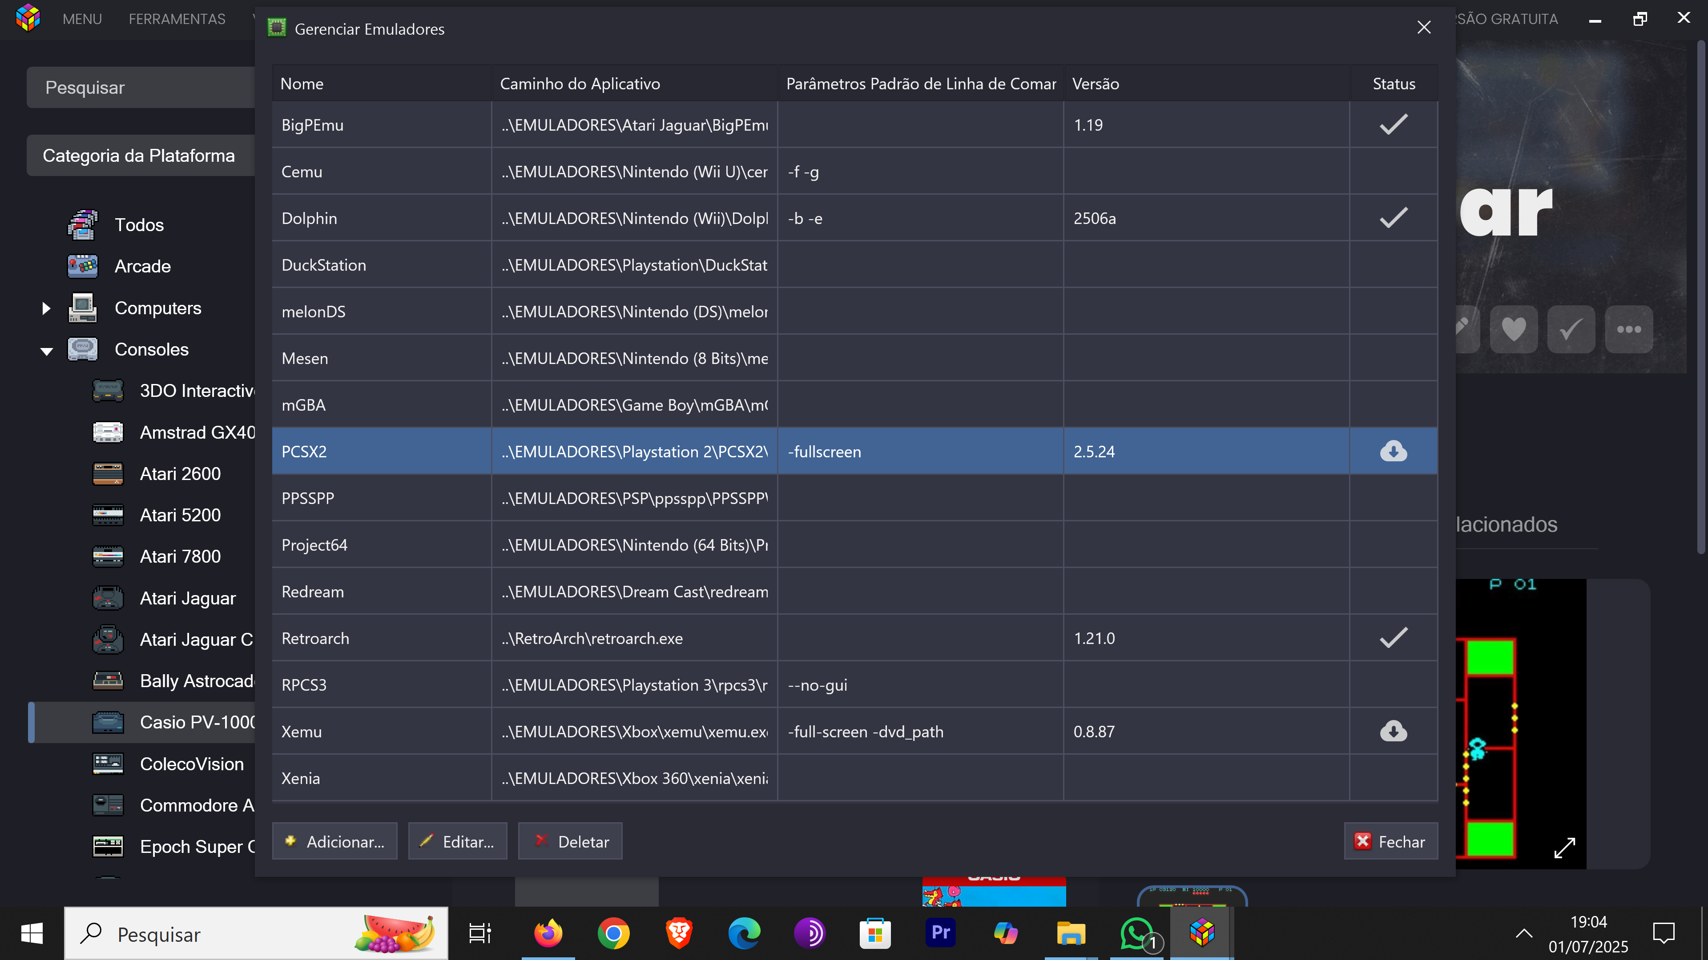Sort by Caminho do Aplicativo column

635,84
